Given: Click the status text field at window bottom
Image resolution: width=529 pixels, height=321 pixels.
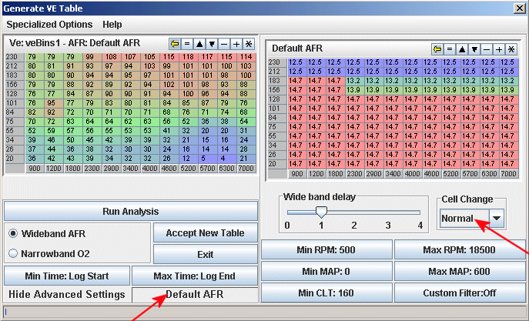Looking at the screenshot, I should coord(264,313).
